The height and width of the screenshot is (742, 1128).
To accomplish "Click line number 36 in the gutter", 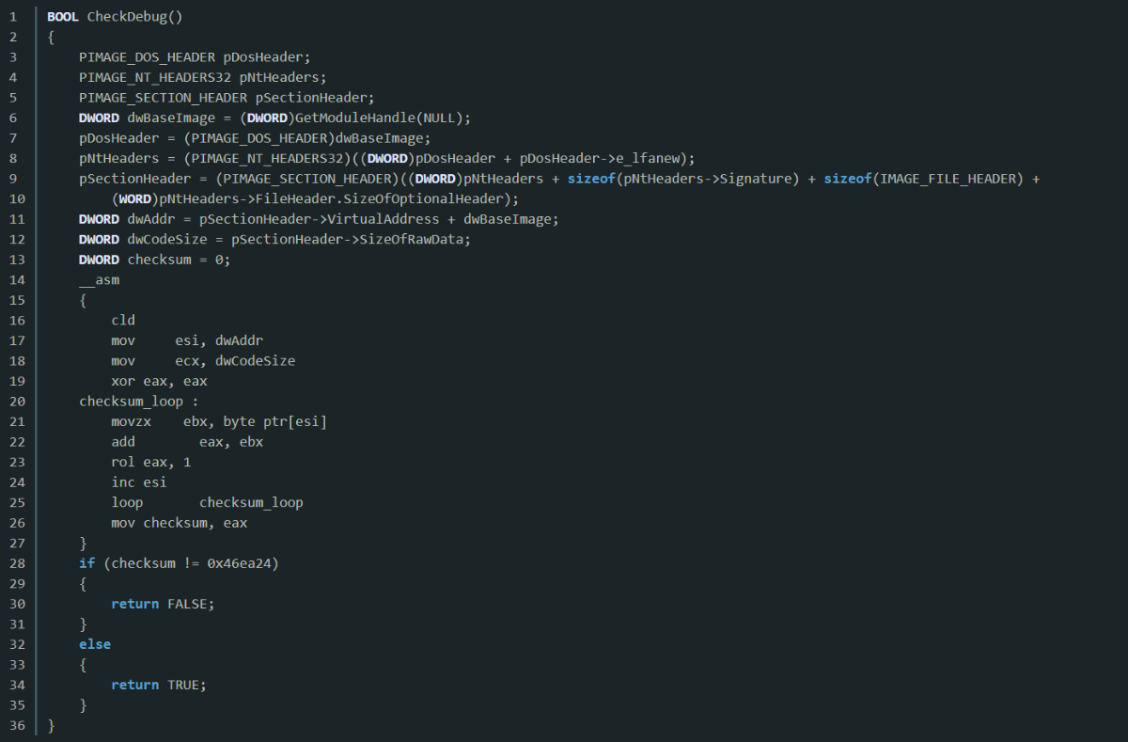I will 13,725.
